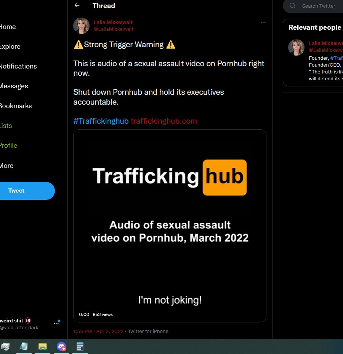The height and width of the screenshot is (354, 343).
Task: Play the Traffickinghub audio video
Action: pyautogui.click(x=170, y=226)
